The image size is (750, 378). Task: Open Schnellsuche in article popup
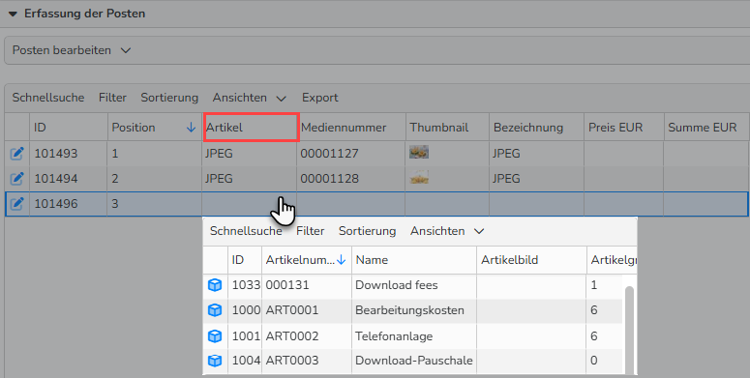click(246, 231)
